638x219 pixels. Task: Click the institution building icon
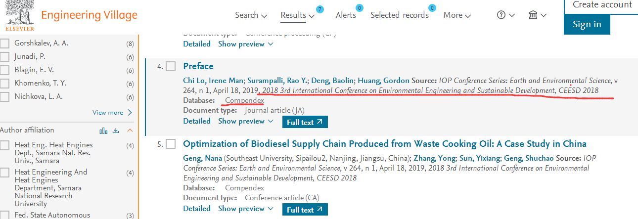pos(533,15)
